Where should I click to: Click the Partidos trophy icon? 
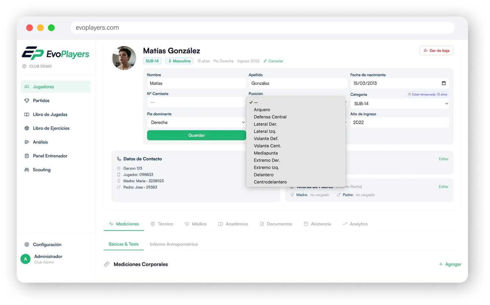point(27,101)
